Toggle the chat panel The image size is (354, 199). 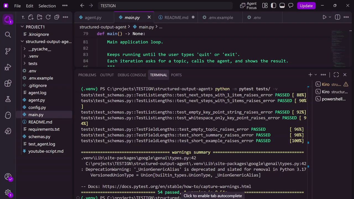pos(291,6)
